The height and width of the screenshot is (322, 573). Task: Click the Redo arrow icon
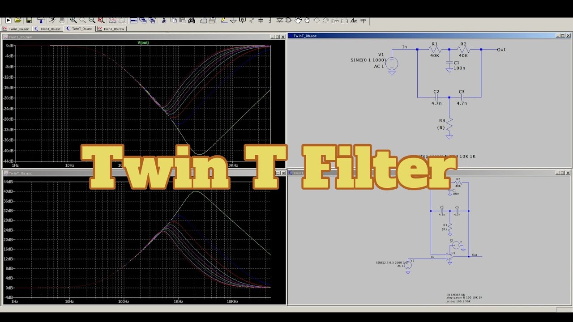(x=326, y=21)
